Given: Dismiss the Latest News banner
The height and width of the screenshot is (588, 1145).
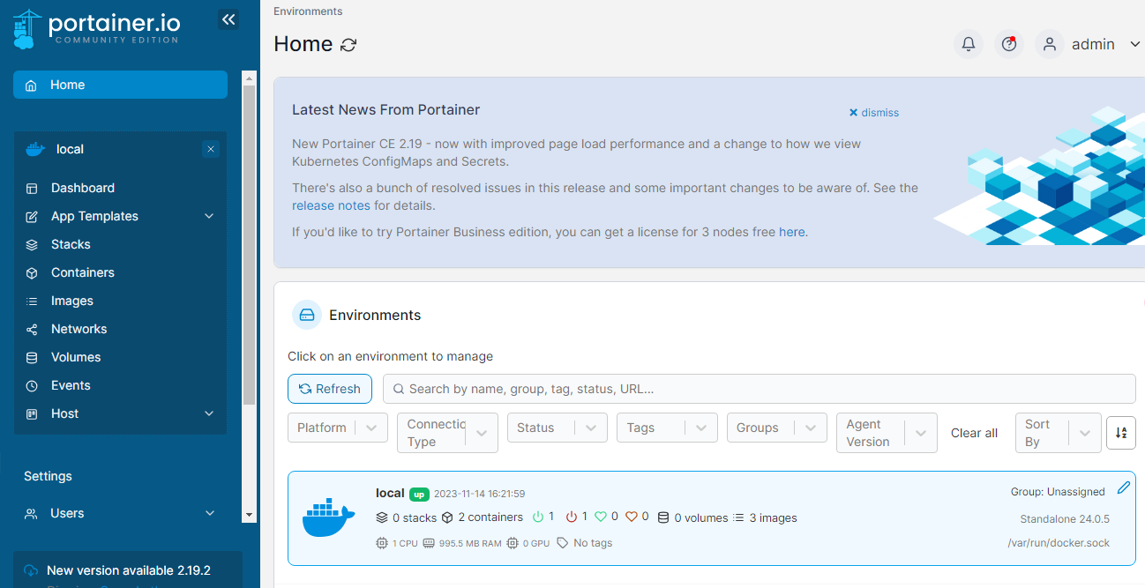Looking at the screenshot, I should 874,113.
